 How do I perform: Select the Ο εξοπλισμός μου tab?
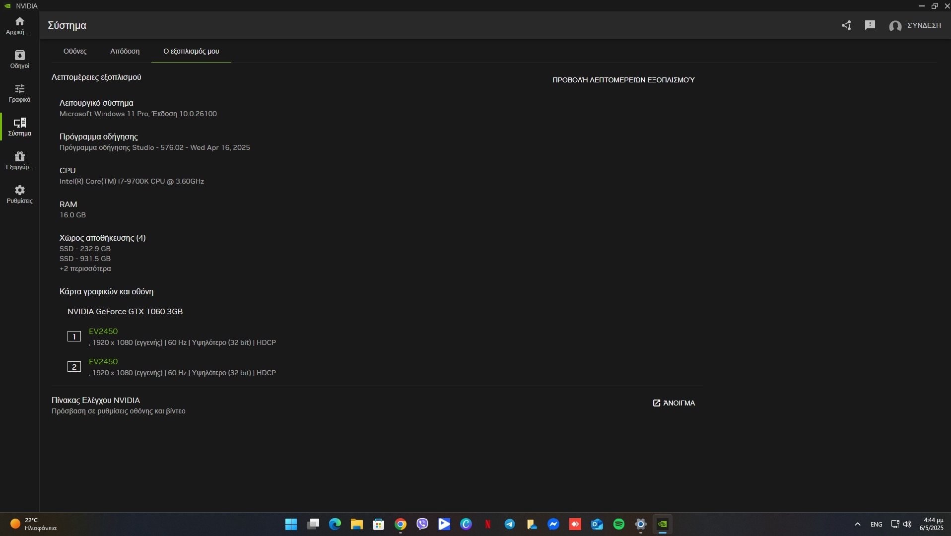191,51
